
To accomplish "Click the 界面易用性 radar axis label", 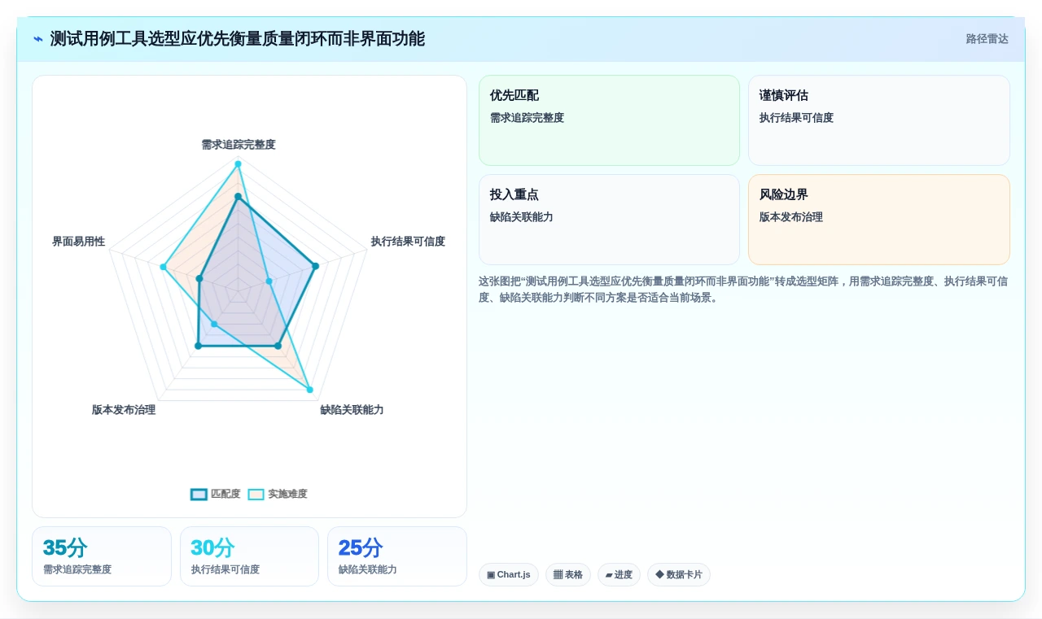I will click(78, 242).
